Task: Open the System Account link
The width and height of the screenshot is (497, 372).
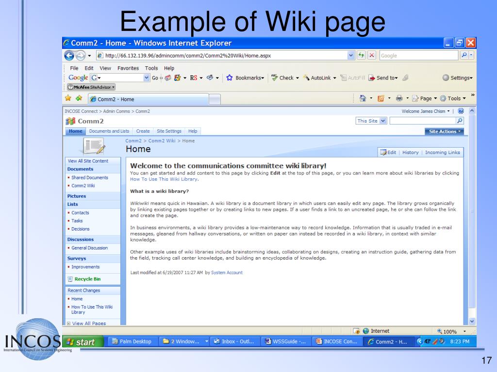Action: point(227,272)
